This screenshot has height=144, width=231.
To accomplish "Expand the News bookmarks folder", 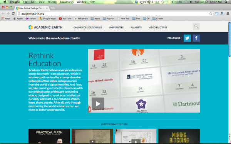I will pyautogui.click(x=95, y=18).
